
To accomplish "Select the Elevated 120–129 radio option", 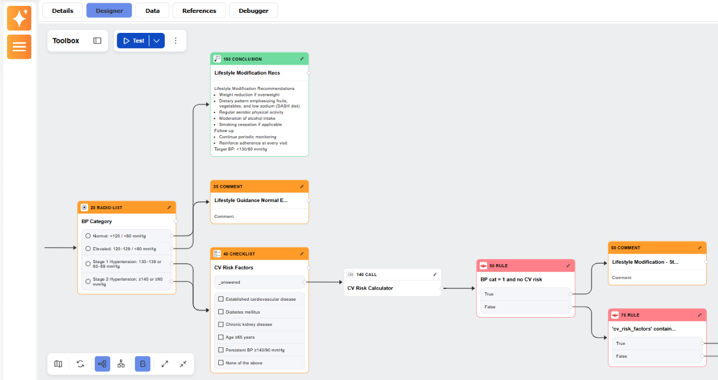I will pos(88,248).
